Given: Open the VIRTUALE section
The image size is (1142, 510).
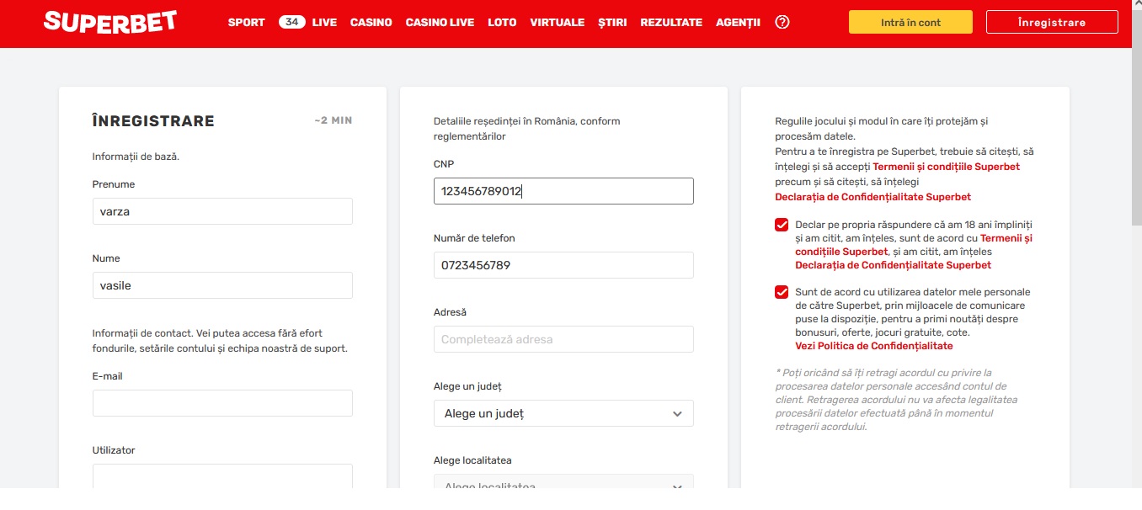Looking at the screenshot, I should point(557,23).
